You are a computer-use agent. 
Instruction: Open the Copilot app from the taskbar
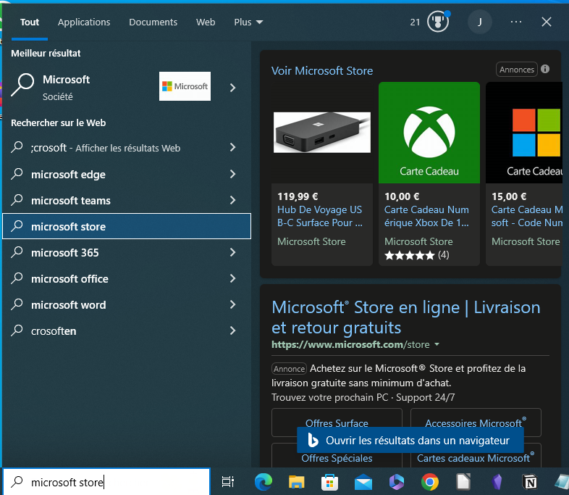click(x=396, y=482)
